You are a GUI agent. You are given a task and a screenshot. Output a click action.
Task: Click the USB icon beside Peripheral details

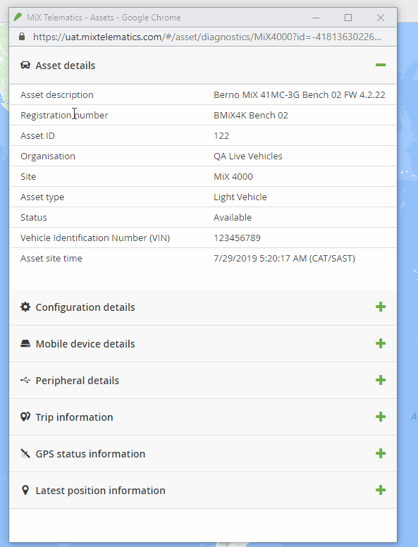click(25, 380)
